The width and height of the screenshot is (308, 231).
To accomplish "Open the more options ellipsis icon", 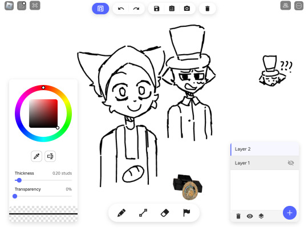I will pos(299,6).
